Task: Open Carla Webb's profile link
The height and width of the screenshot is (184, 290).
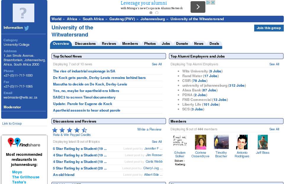Action: (x=154, y=161)
